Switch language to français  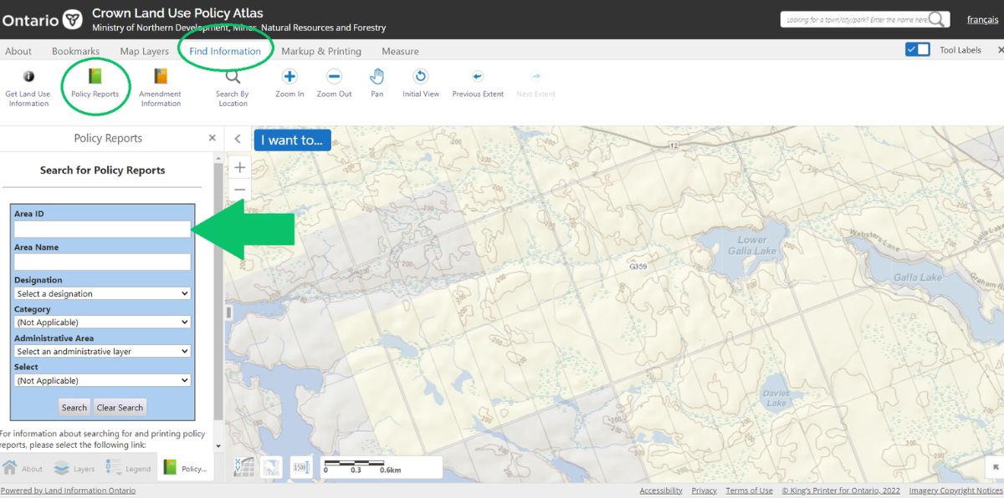(982, 19)
